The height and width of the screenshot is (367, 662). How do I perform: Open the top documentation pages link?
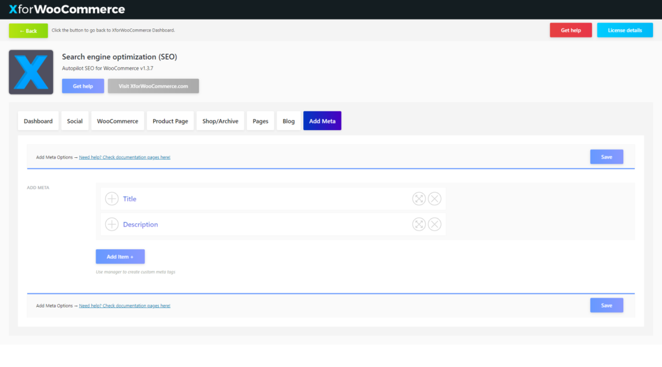125,157
